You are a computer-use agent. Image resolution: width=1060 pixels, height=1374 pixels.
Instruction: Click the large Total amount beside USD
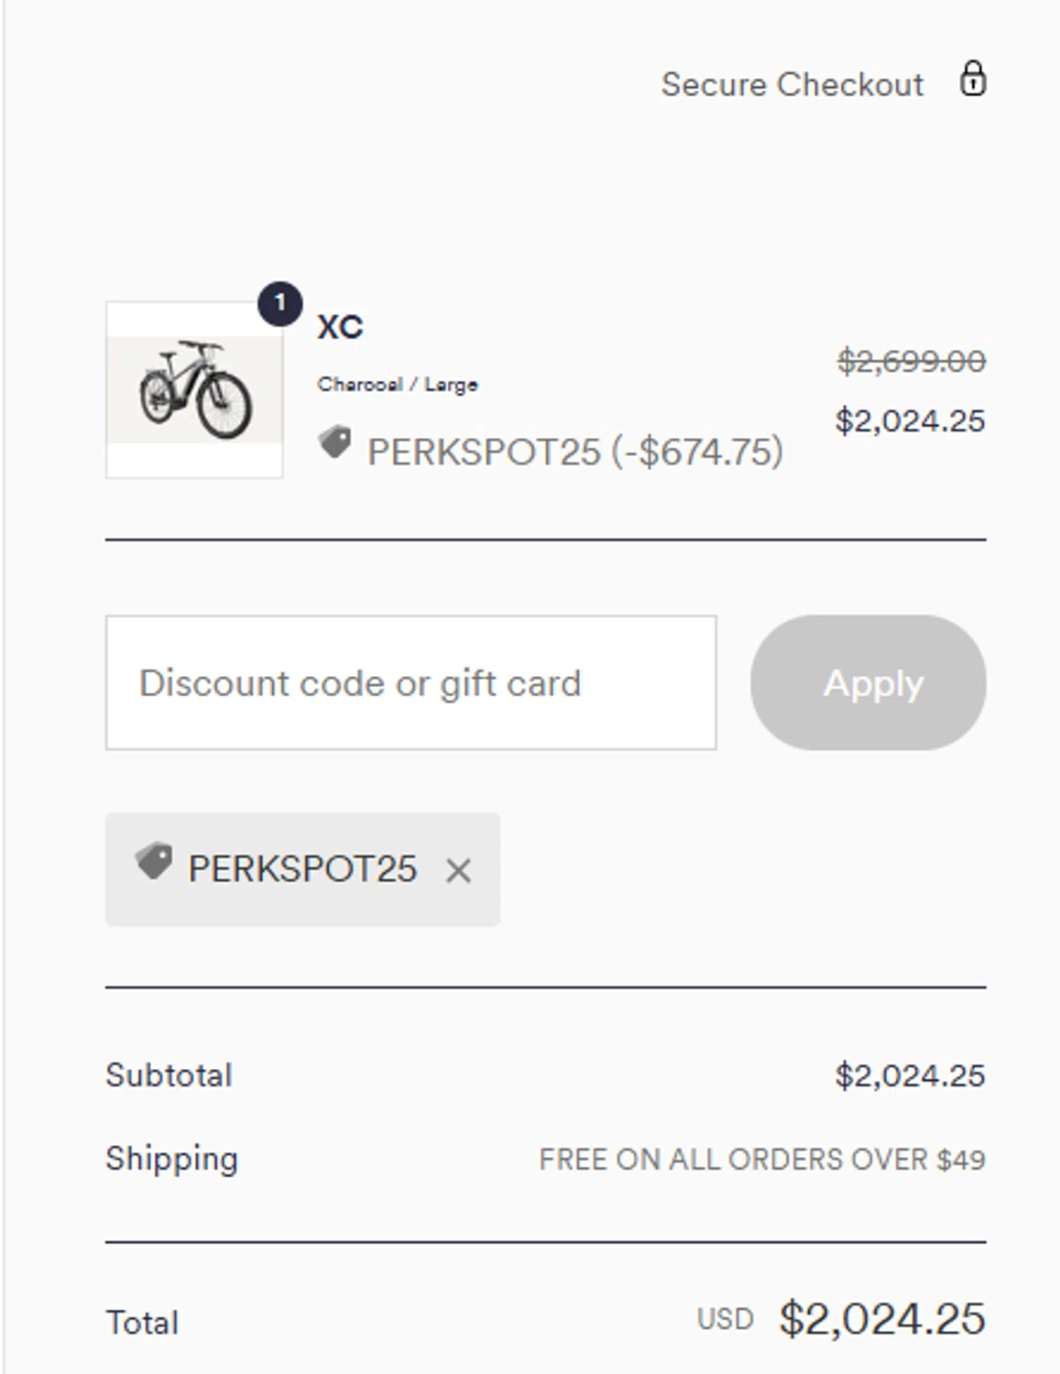coord(881,1320)
